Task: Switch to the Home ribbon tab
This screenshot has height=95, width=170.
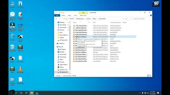Action: tap(63, 15)
